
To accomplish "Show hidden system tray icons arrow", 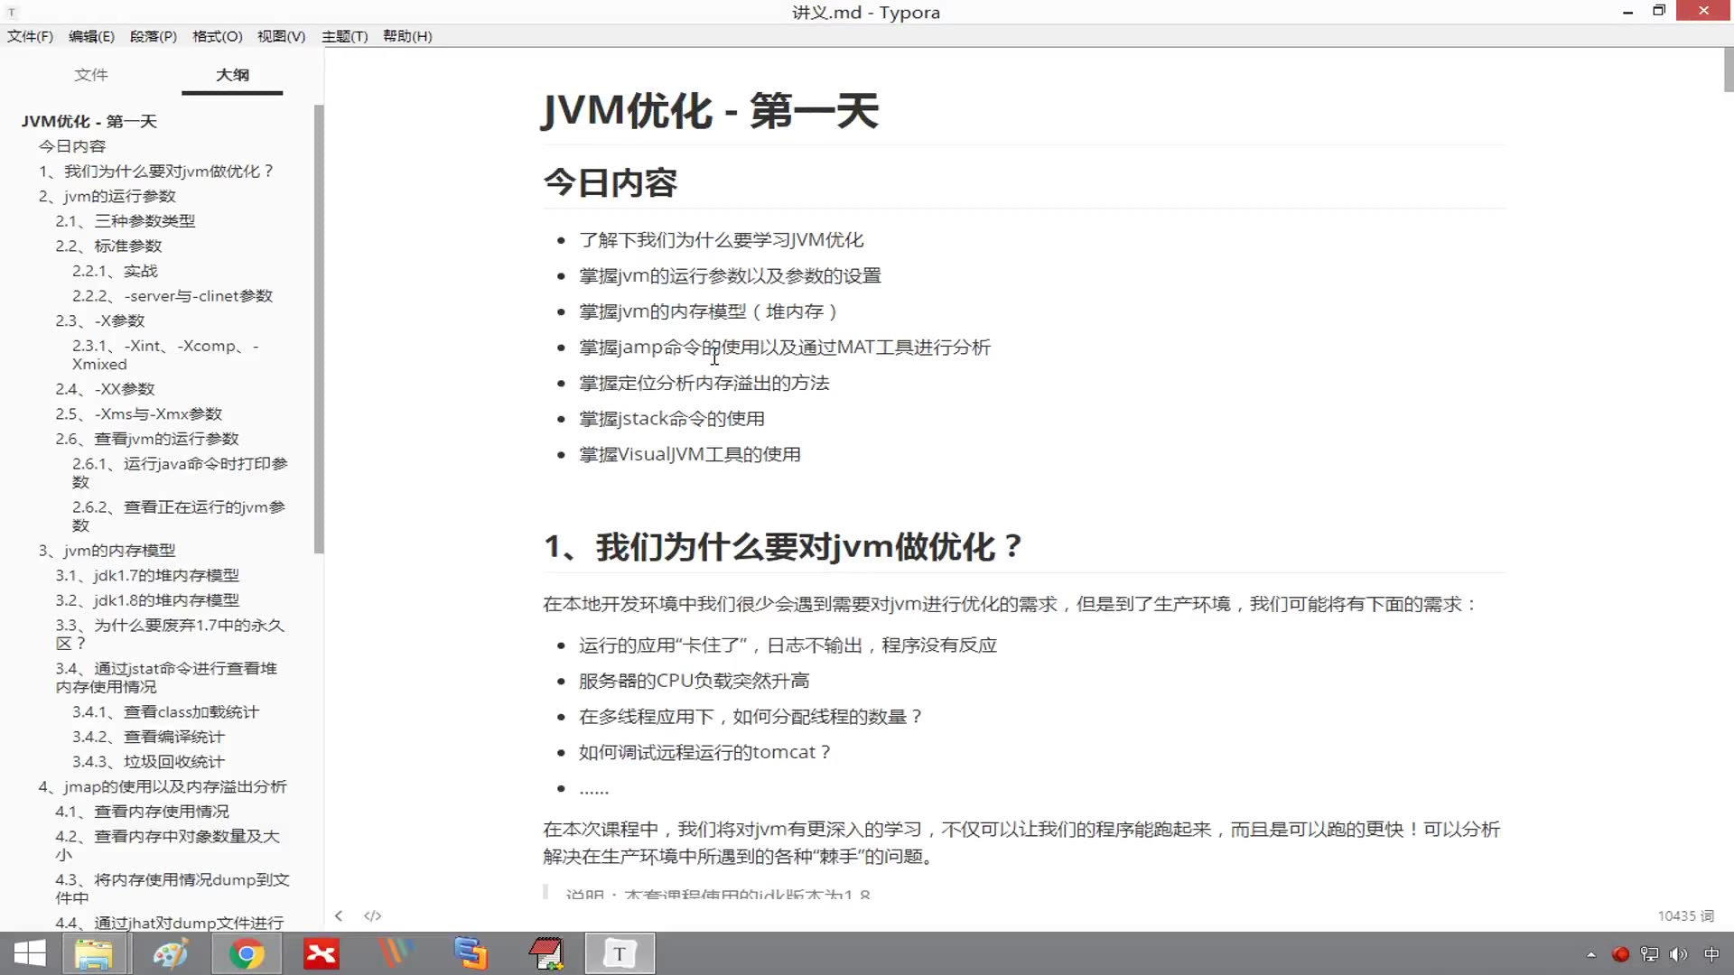I will (1591, 954).
